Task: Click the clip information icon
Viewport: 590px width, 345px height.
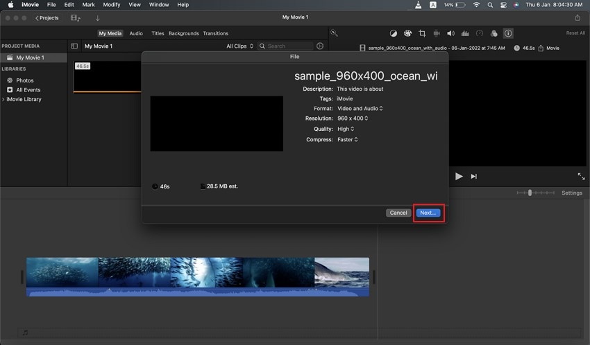Action: click(508, 33)
